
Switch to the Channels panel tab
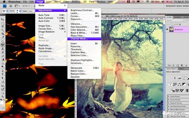[x=177, y=17]
